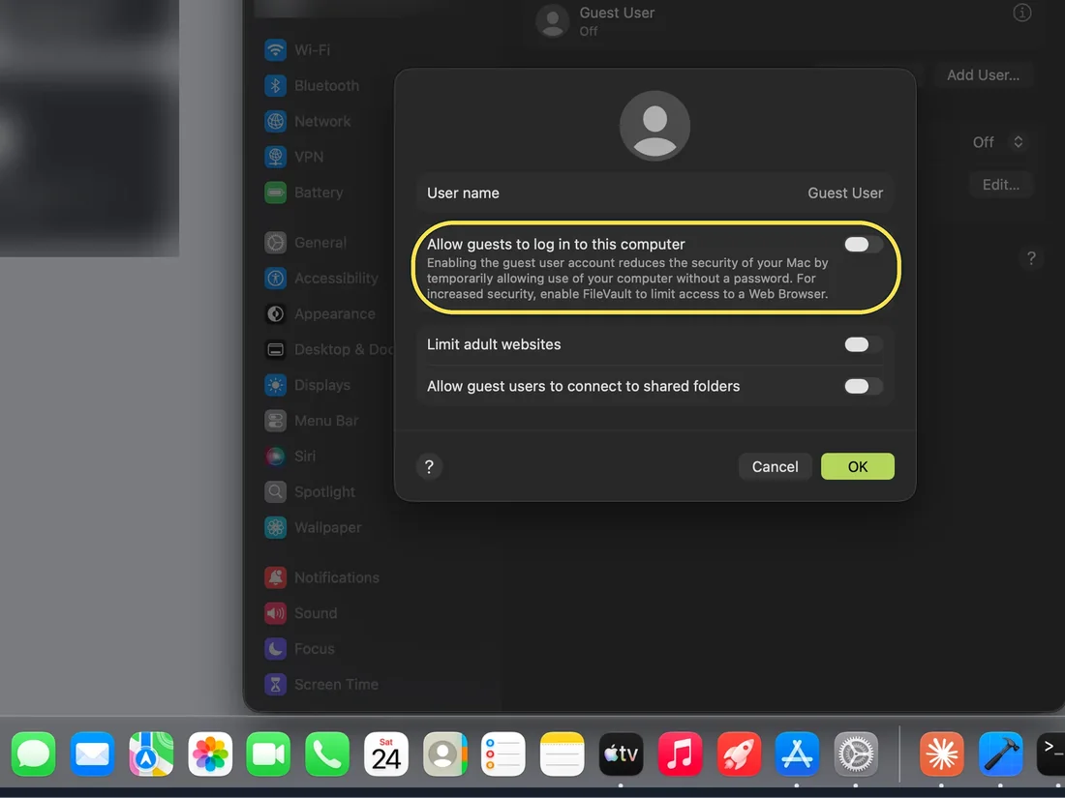Open FaceTime in the Dock

(268, 754)
